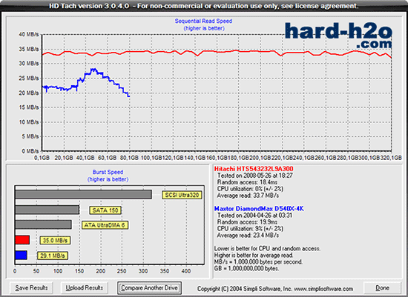Click 'Tested on 2008-05-26 at 18:27' text

pyautogui.click(x=255, y=176)
